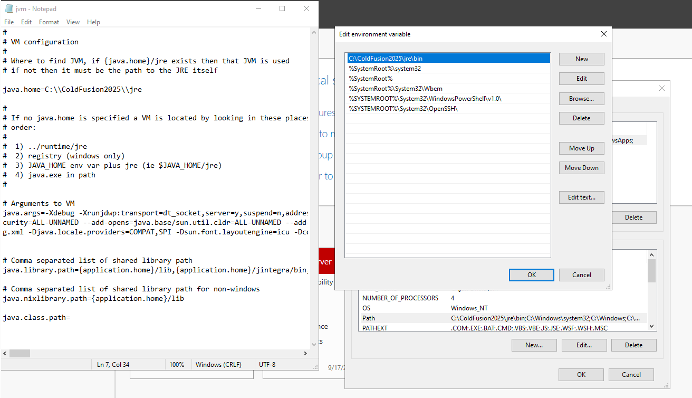Click Delete under user variables
The image size is (692, 398).
pos(633,217)
